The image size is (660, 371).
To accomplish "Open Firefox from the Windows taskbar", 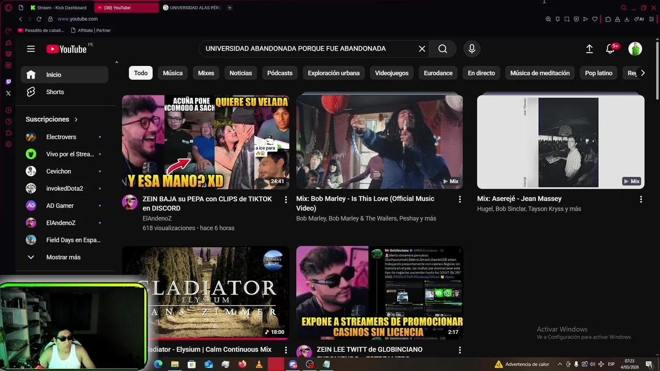I will point(242,364).
